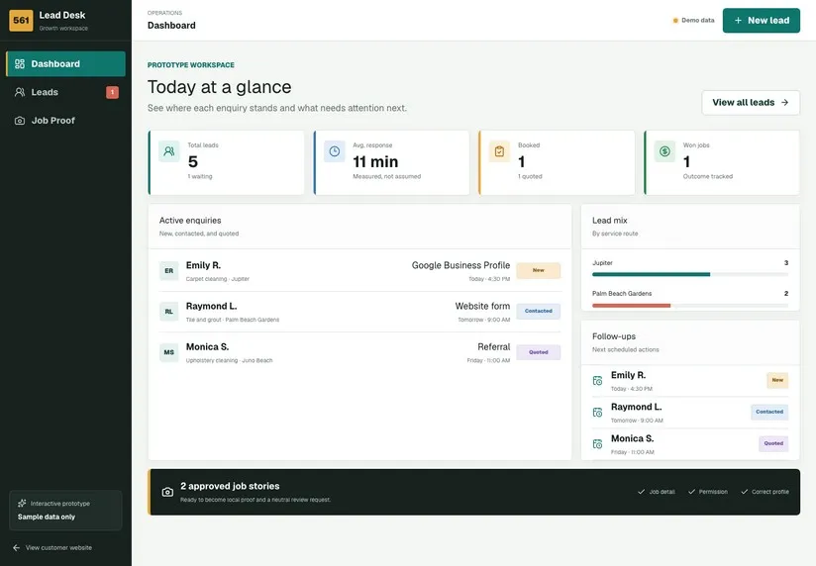This screenshot has height=566, width=816.
Task: Click the Active enquiries heading
Action: 190,221
